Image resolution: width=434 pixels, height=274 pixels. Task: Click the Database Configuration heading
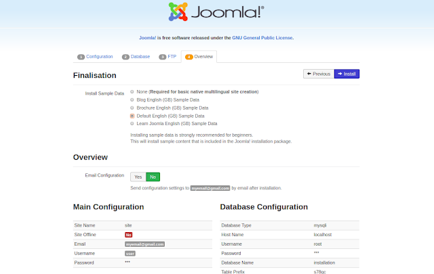264,207
